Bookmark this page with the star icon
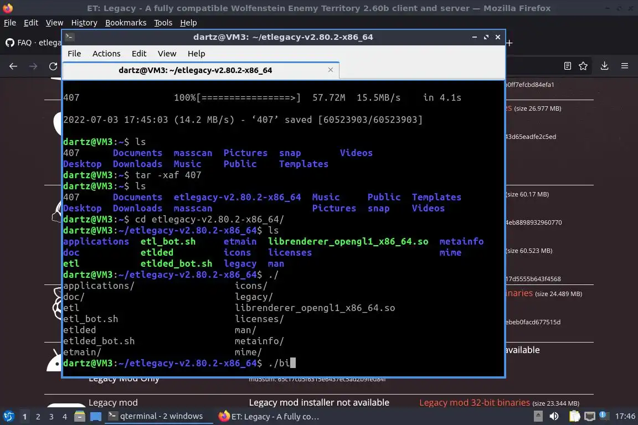The image size is (638, 425). click(583, 66)
